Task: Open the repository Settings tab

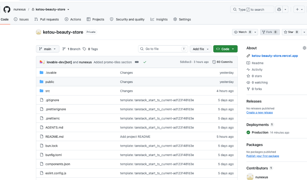Action: pyautogui.click(x=182, y=19)
